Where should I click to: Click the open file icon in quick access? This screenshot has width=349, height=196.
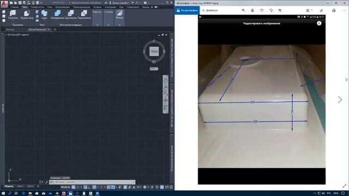tap(15, 3)
